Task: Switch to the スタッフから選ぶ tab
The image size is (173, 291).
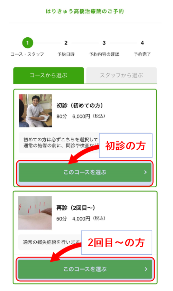Action: [121, 75]
